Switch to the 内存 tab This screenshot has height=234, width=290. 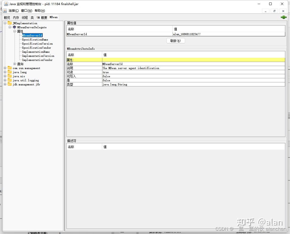tap(16, 17)
